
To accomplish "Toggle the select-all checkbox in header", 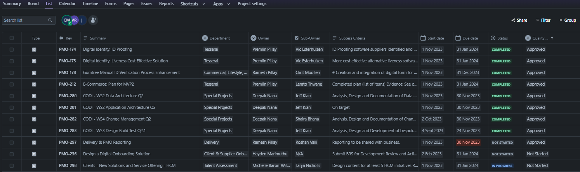I will click(12, 38).
